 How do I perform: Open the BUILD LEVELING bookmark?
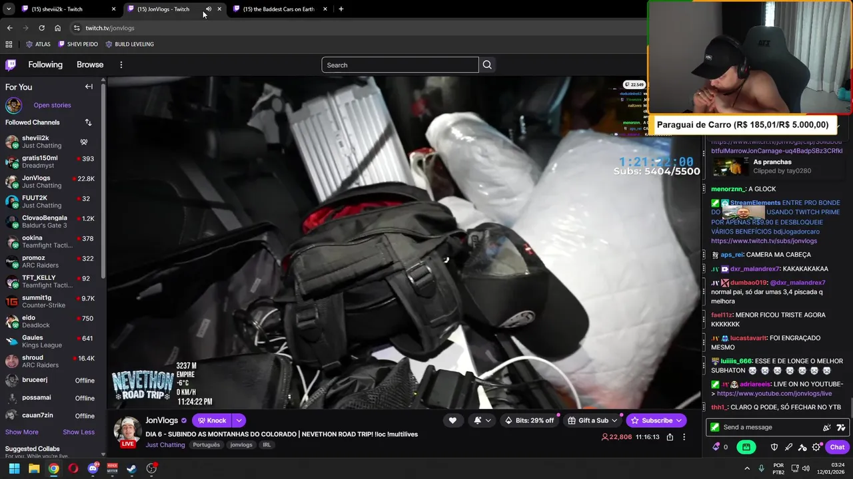129,44
